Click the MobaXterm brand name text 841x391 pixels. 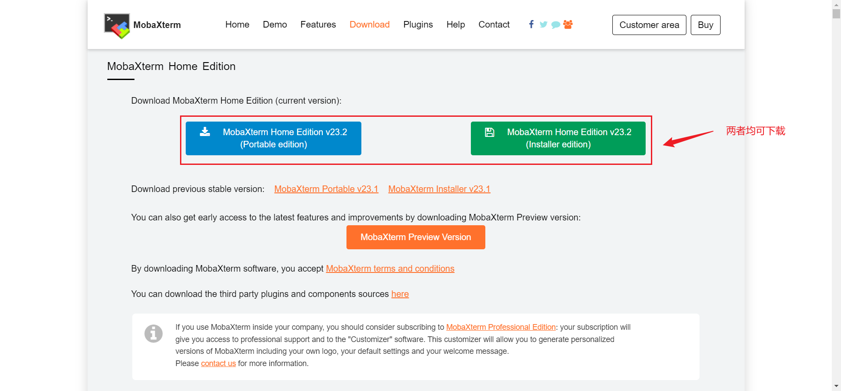(x=157, y=25)
